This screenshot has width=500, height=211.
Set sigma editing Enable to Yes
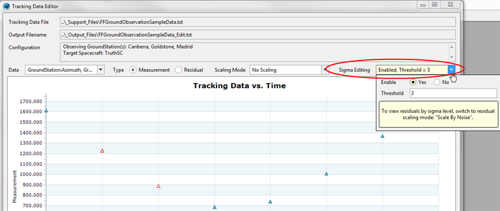pos(413,82)
